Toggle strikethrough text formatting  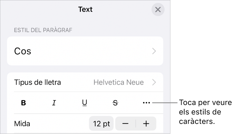coord(116,103)
